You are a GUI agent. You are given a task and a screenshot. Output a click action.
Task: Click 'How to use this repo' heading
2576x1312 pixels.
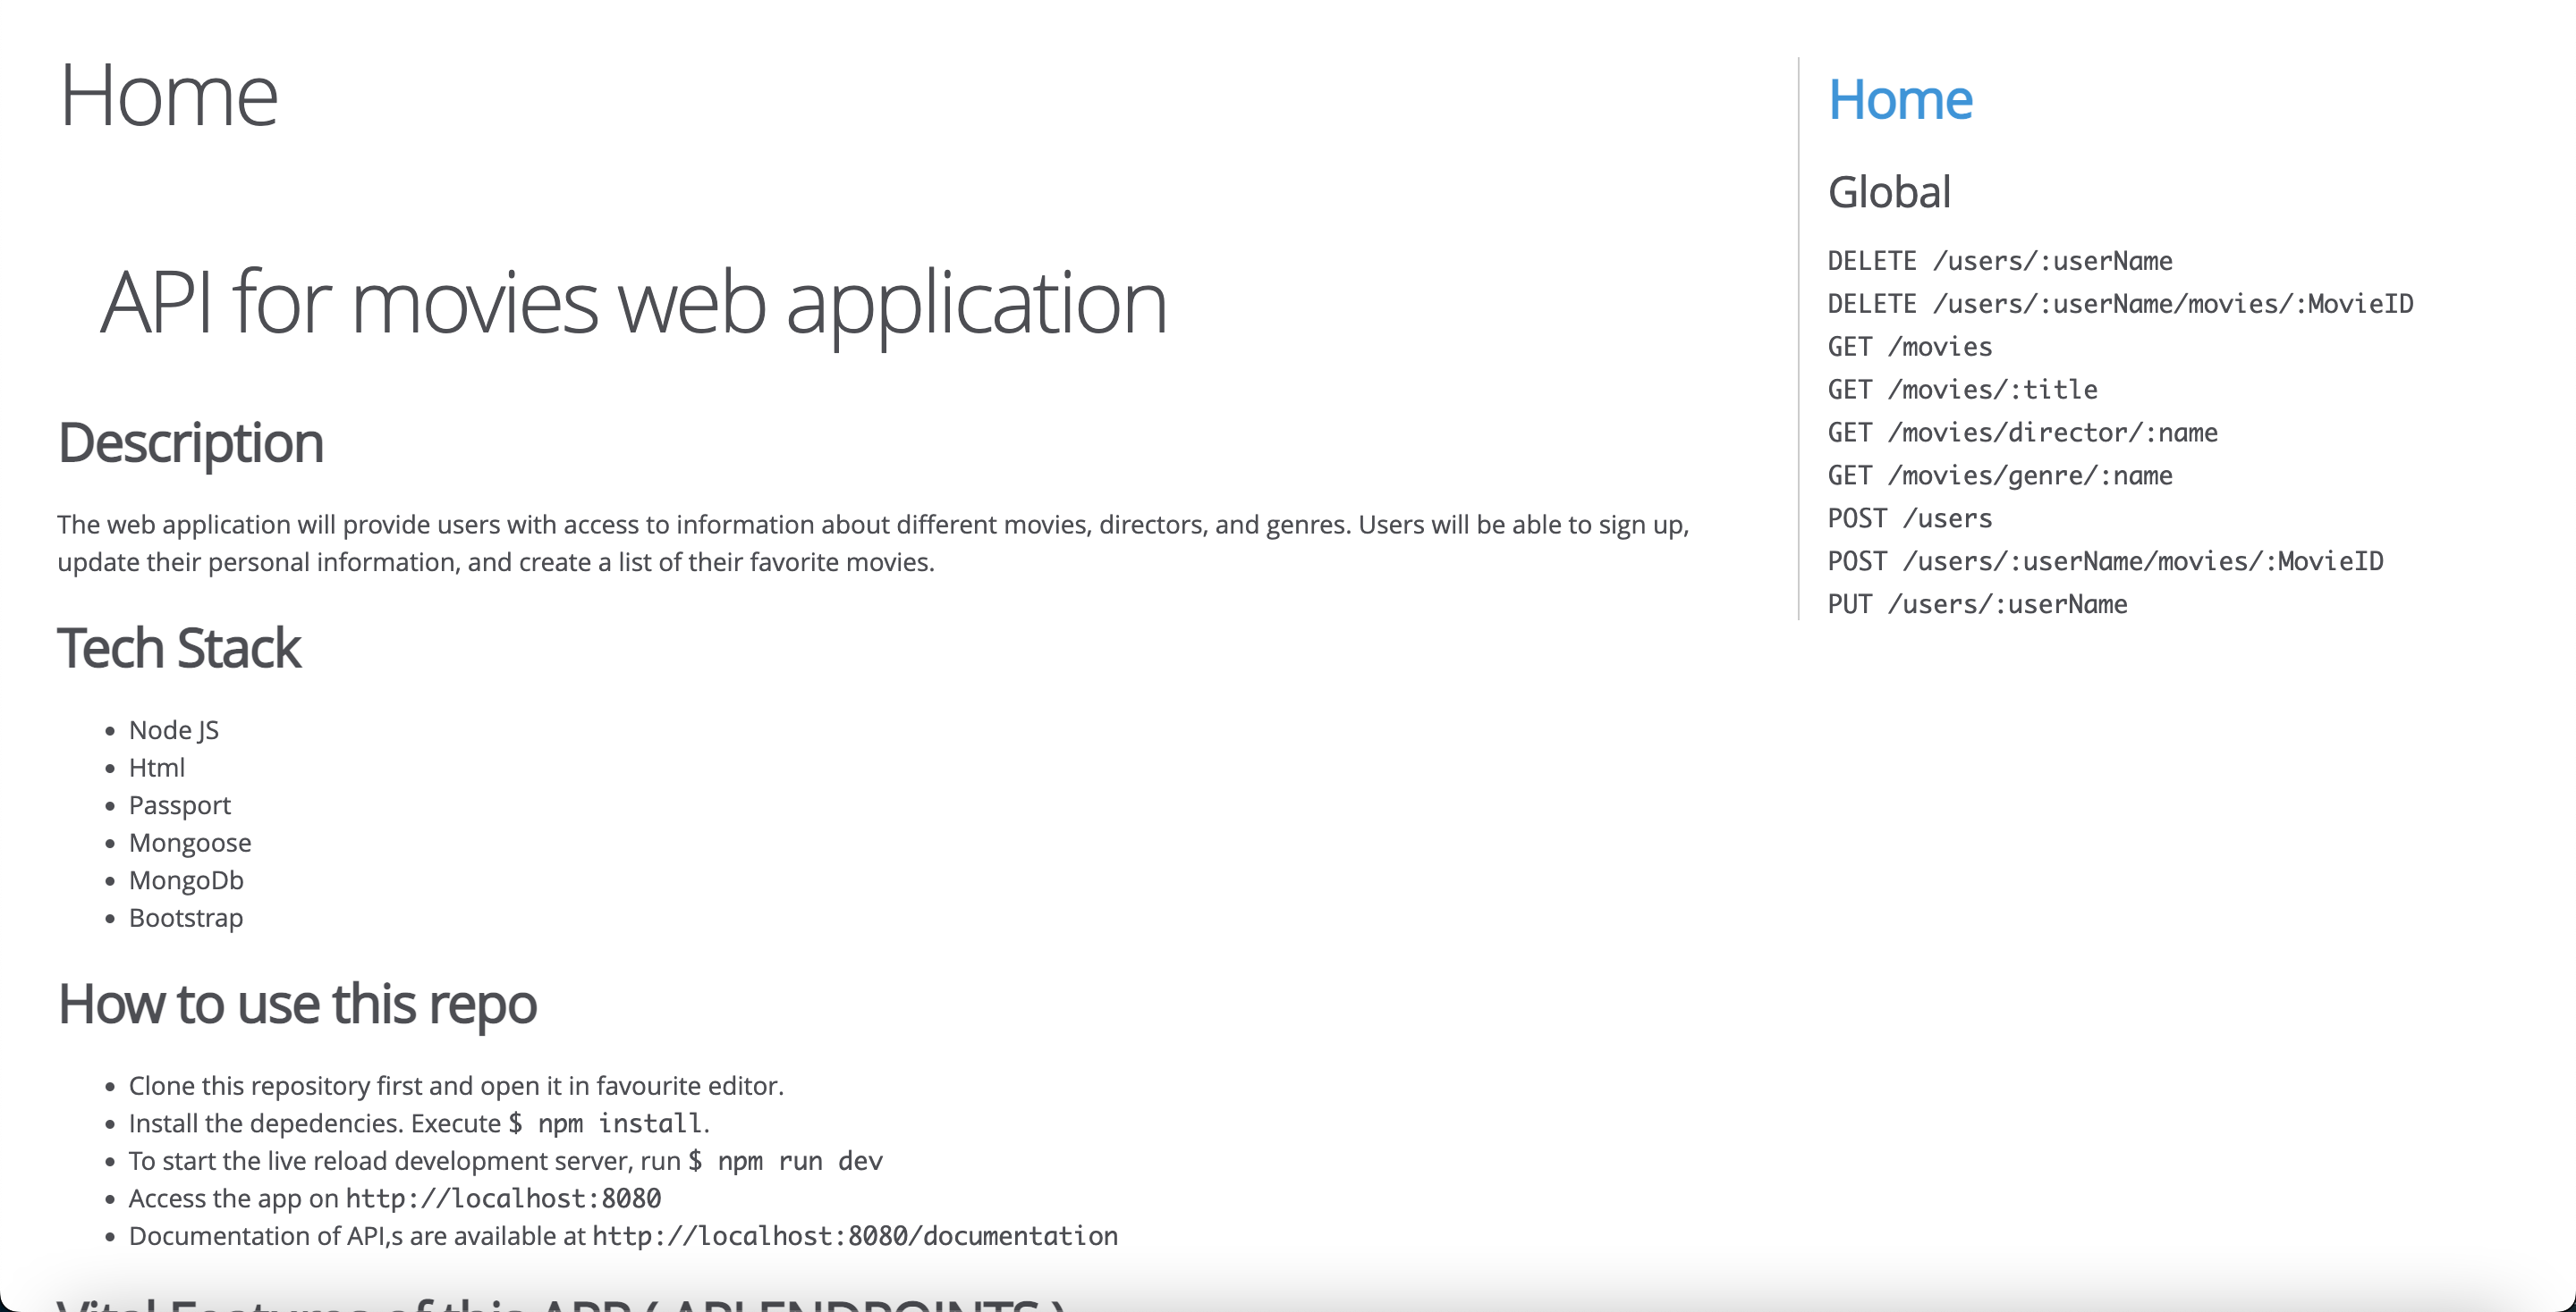(x=297, y=1005)
